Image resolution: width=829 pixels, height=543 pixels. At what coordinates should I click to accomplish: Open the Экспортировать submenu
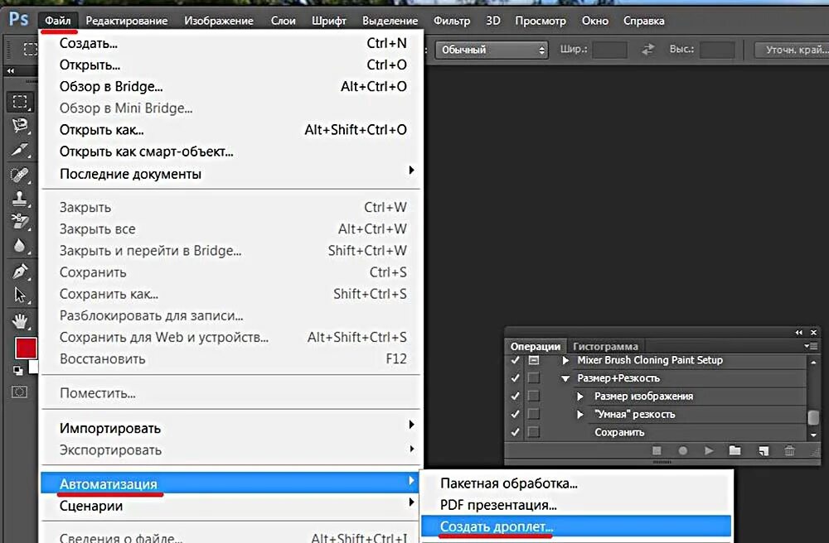click(230, 450)
